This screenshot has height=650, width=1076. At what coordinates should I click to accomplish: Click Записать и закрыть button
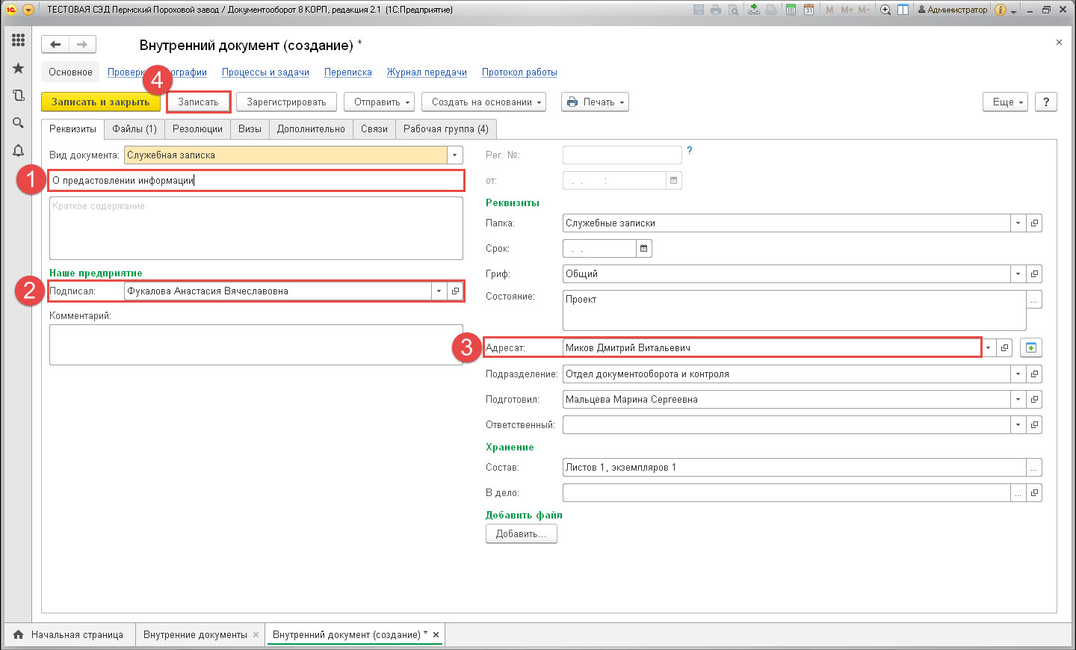tap(101, 102)
